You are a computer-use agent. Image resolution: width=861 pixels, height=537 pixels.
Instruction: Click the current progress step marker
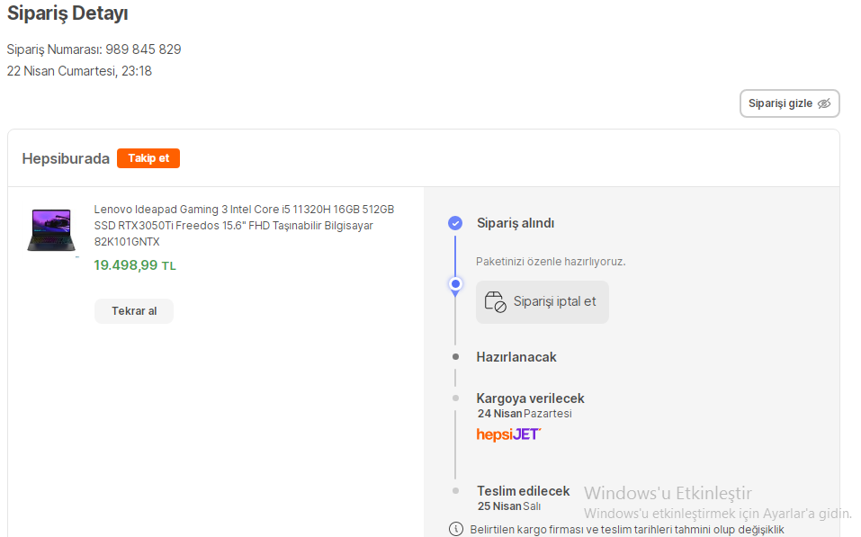coord(455,284)
